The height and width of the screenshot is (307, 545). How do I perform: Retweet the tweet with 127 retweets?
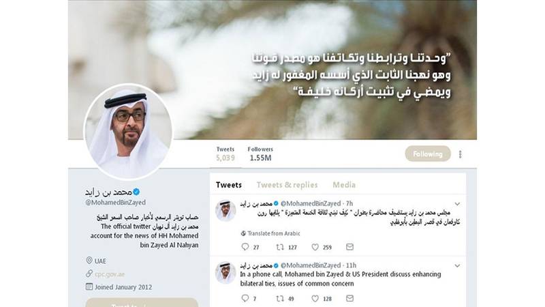coord(280,247)
